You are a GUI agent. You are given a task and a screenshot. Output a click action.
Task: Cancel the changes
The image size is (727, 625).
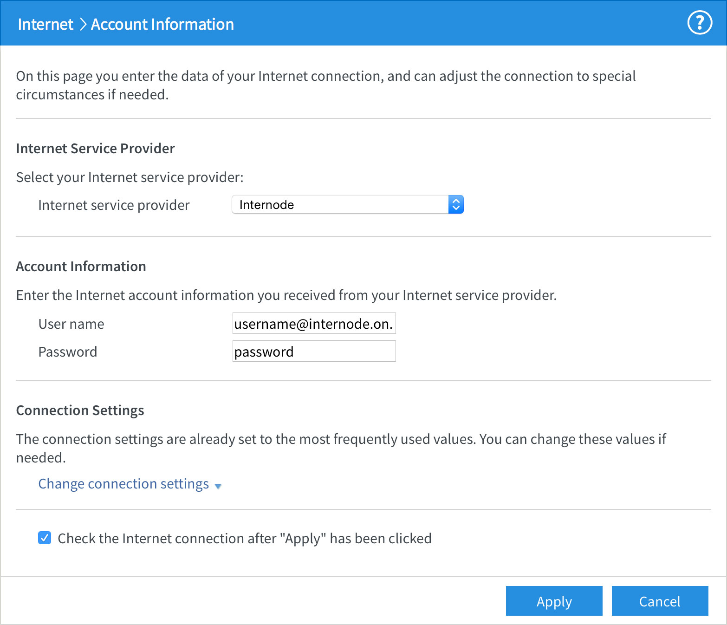(x=659, y=601)
